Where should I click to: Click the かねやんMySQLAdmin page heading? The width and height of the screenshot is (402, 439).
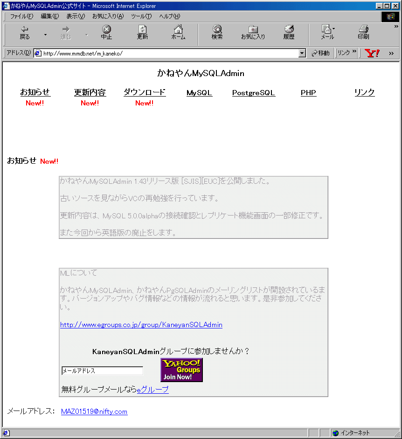(x=201, y=73)
